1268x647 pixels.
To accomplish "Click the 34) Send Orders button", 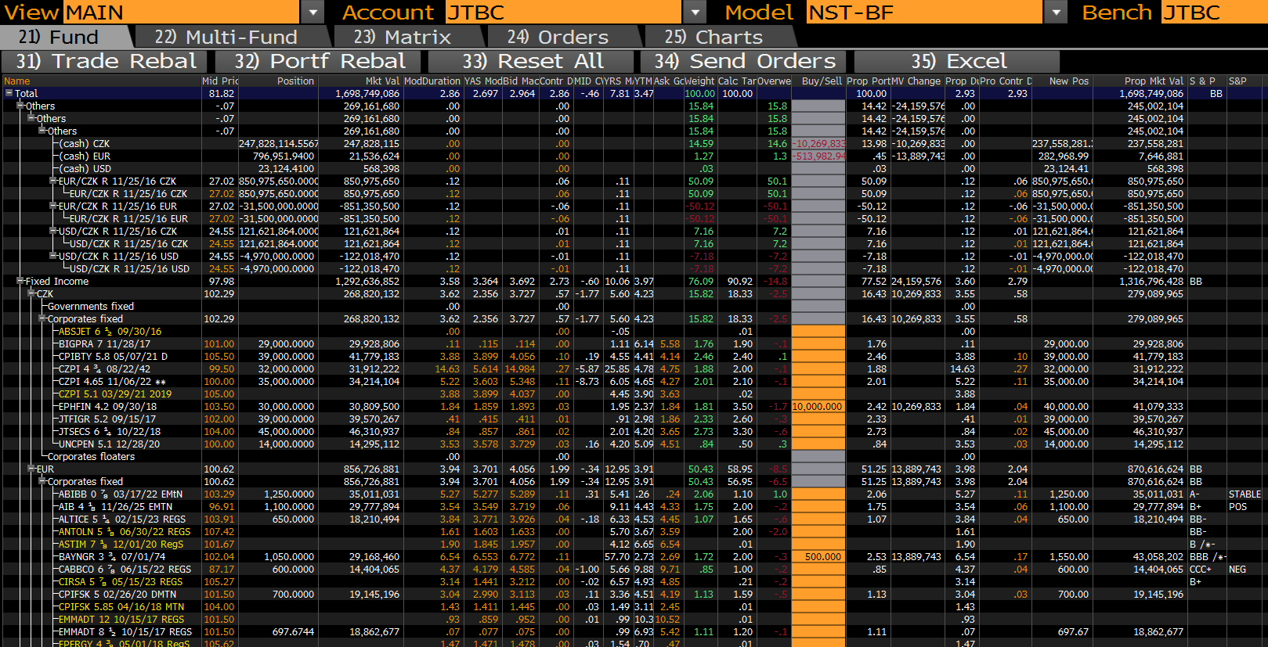I will [744, 61].
